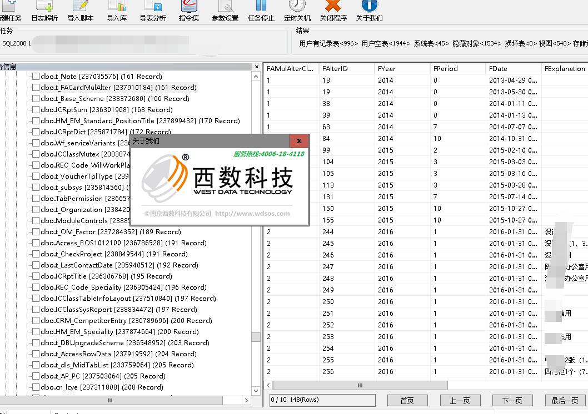Select tree item dbo.t_LastContactDate

click(x=119, y=265)
